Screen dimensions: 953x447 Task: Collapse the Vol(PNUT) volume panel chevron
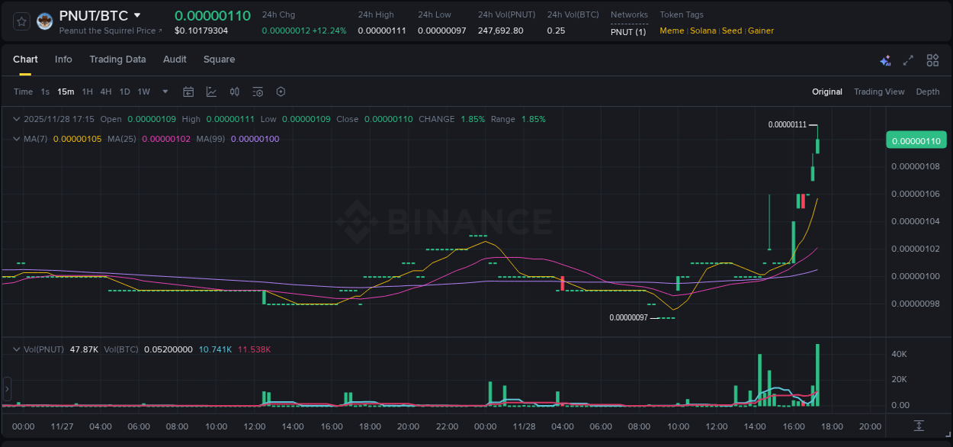(16, 349)
